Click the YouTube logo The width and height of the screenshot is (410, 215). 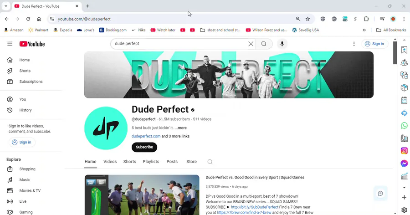(x=32, y=44)
